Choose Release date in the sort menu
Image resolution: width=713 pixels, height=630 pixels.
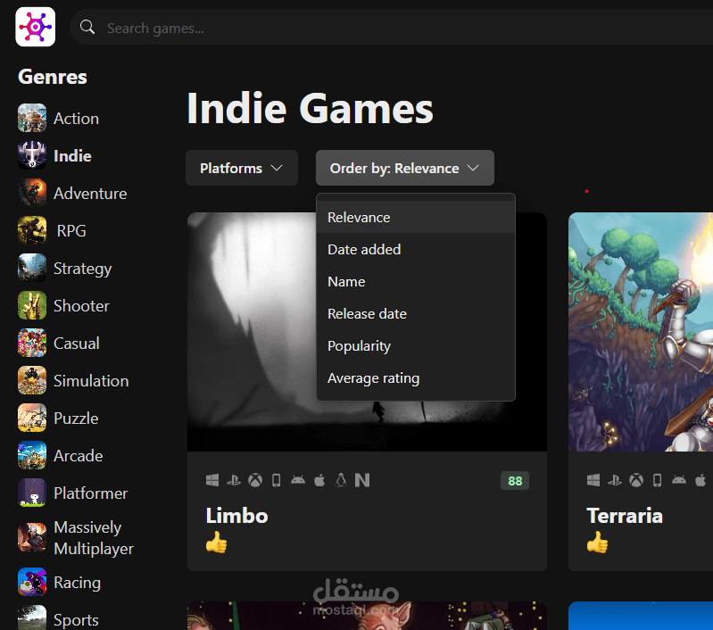tap(416, 313)
